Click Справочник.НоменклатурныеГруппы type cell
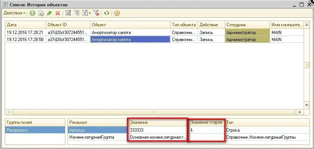Screen dimensions: 314x149 click(268, 138)
